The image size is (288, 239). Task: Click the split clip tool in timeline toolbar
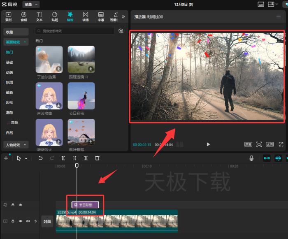tap(63, 158)
